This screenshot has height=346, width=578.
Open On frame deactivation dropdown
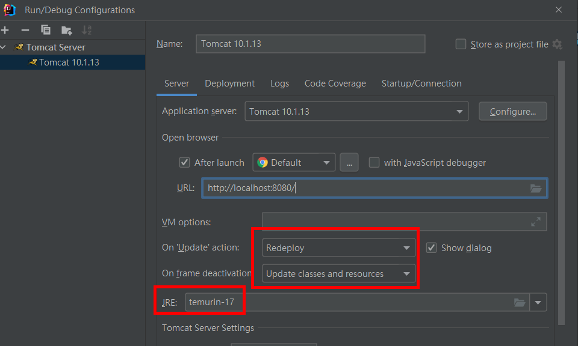coord(338,273)
